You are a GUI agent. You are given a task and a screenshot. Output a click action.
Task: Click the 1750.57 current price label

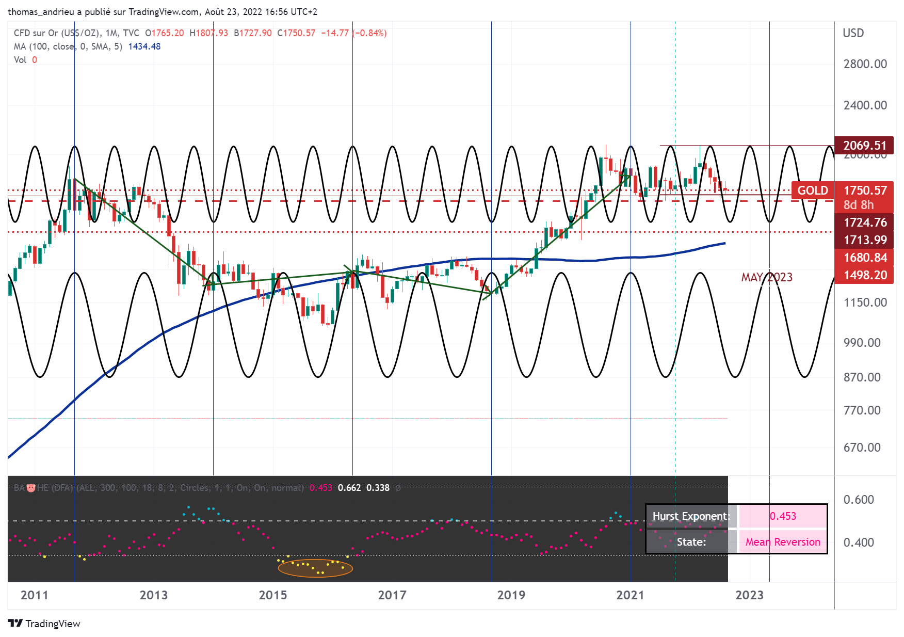tap(864, 190)
